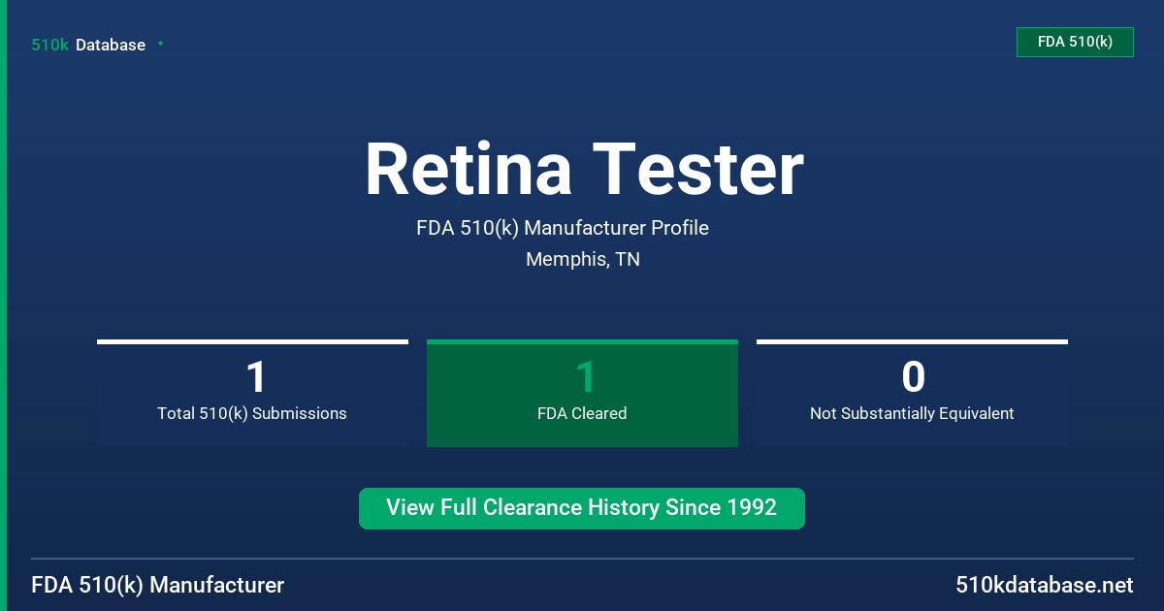Click the small green dot beside Database
The width and height of the screenshot is (1164, 611).
tap(160, 44)
